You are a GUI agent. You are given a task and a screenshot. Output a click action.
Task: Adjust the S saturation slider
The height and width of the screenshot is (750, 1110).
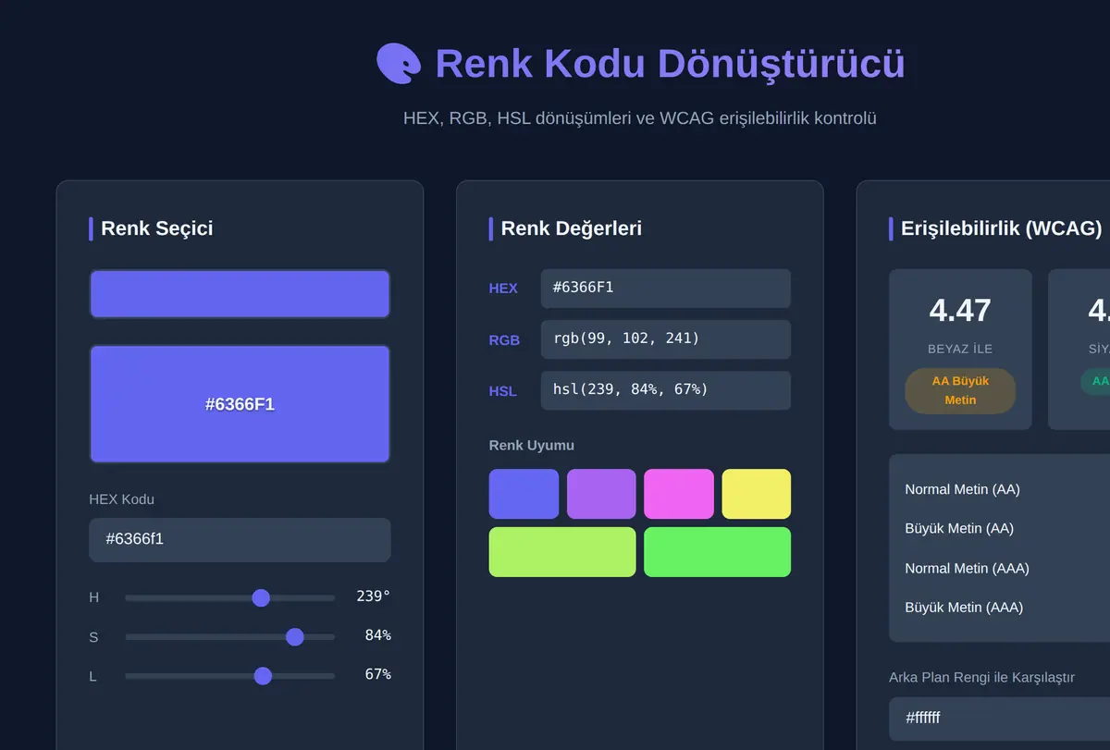(x=229, y=636)
